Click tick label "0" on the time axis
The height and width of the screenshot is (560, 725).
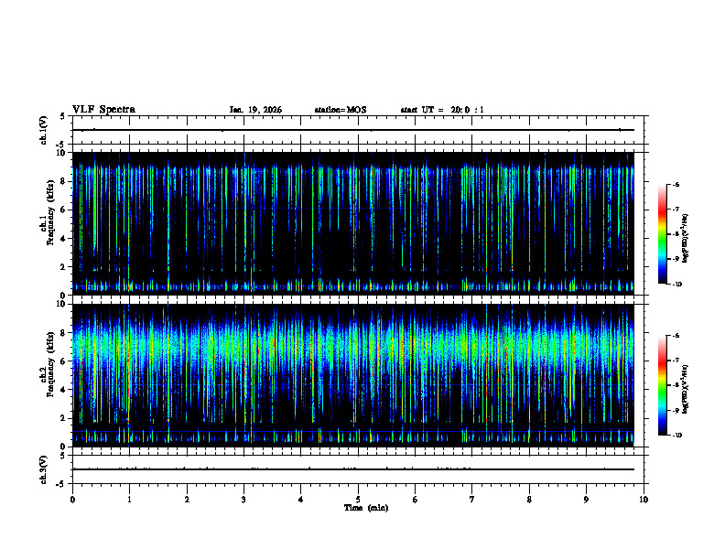click(72, 500)
